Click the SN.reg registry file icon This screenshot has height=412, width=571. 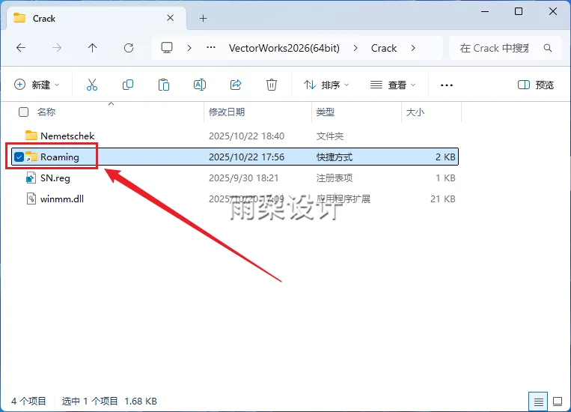[31, 178]
